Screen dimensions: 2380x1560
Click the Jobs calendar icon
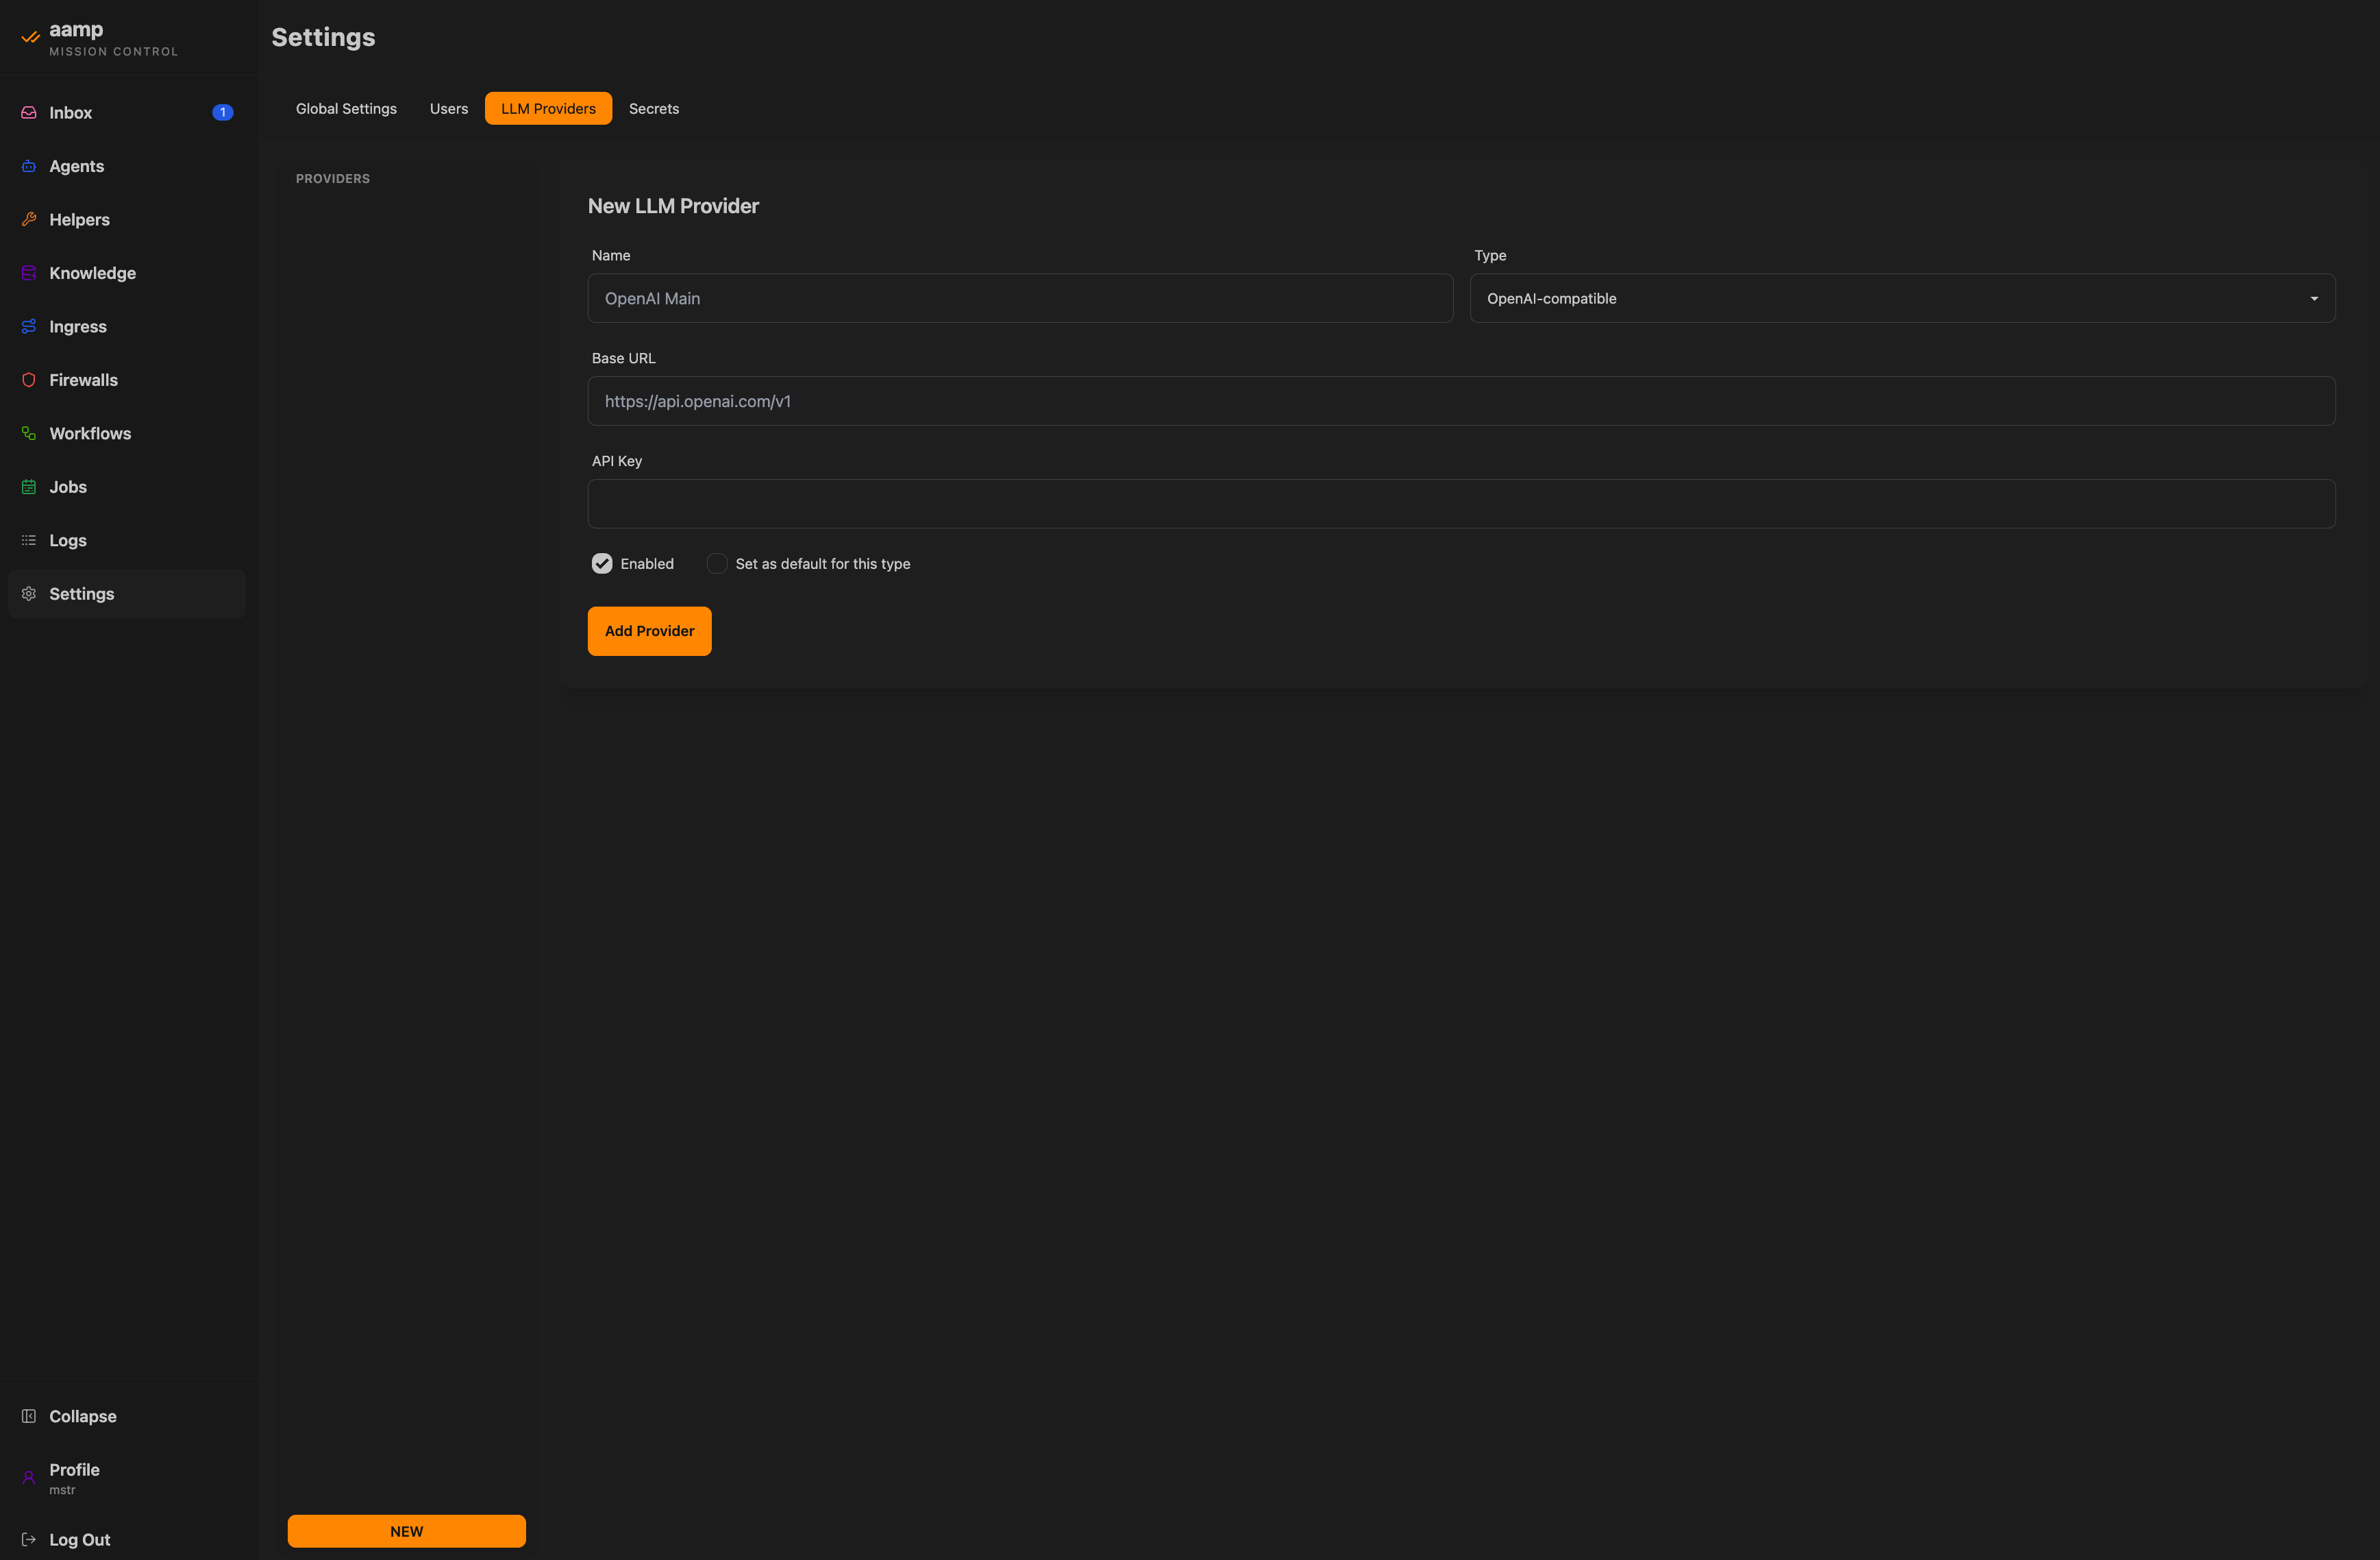click(x=29, y=487)
